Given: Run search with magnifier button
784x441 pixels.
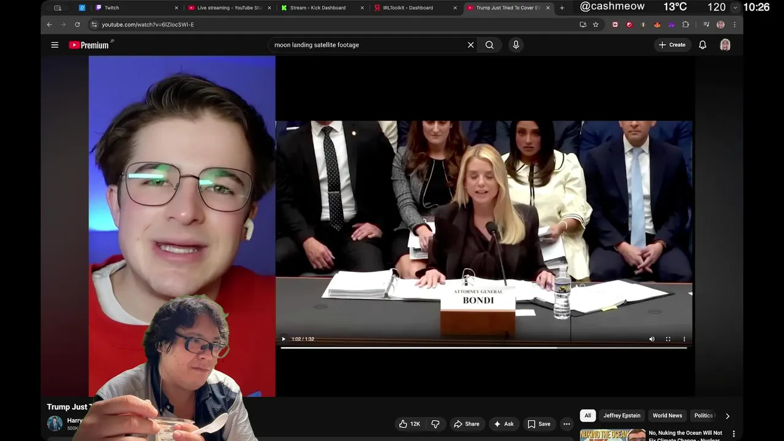Looking at the screenshot, I should (489, 45).
